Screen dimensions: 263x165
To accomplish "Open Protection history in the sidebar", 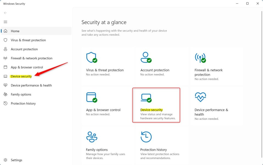I will (x=36, y=103).
